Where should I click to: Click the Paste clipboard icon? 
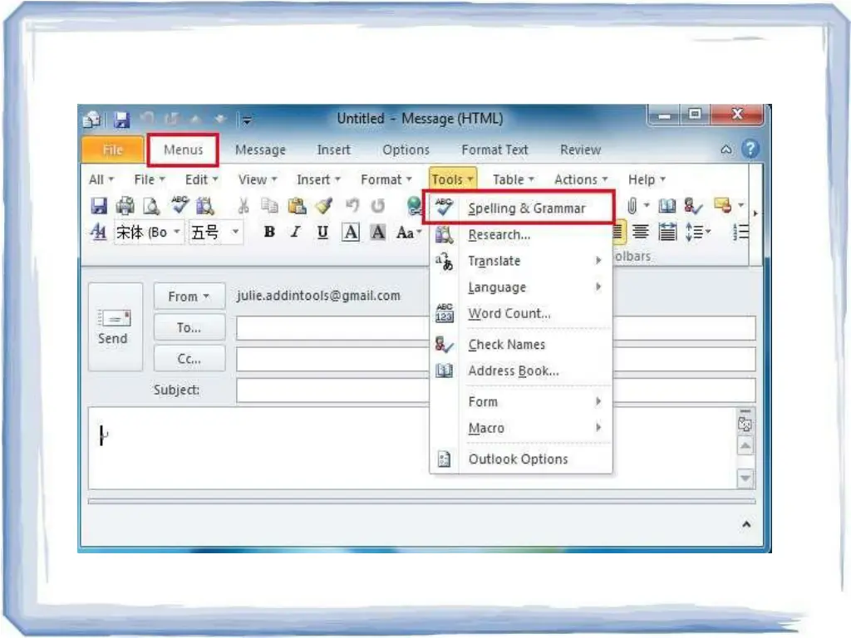(x=297, y=206)
